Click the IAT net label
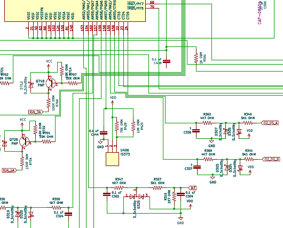 click(193, 188)
